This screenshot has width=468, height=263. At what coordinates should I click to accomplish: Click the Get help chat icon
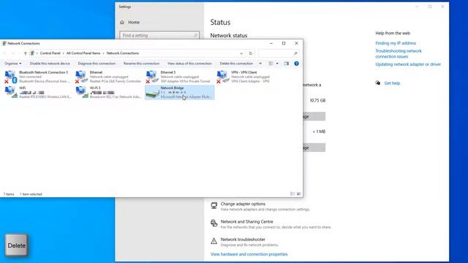[x=378, y=83]
